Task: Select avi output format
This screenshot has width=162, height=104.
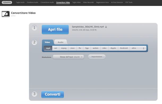Action: point(56,48)
